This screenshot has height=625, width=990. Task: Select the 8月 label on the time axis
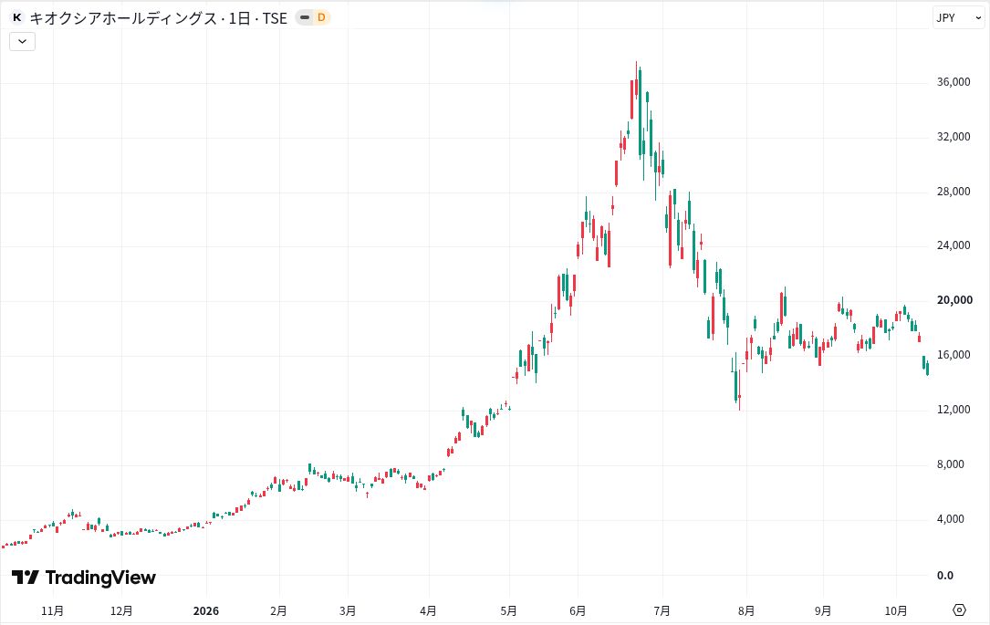point(746,611)
